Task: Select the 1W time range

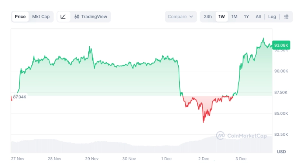Action: [x=221, y=17]
